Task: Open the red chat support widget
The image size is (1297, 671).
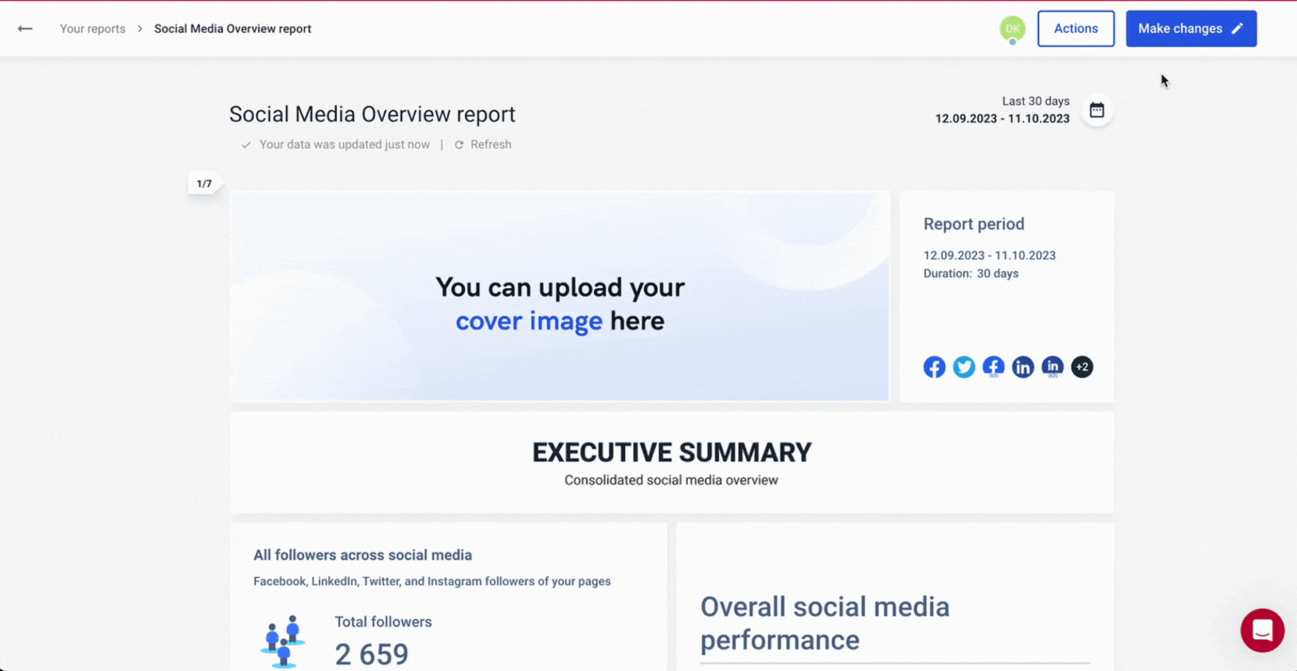Action: click(1262, 630)
